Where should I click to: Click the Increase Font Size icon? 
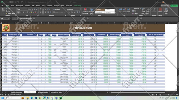[34, 9]
